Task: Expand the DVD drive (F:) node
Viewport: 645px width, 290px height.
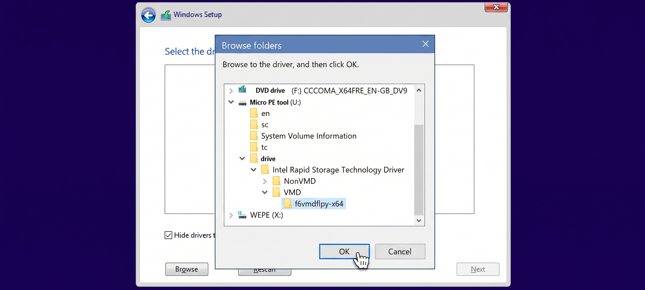Action: [231, 91]
